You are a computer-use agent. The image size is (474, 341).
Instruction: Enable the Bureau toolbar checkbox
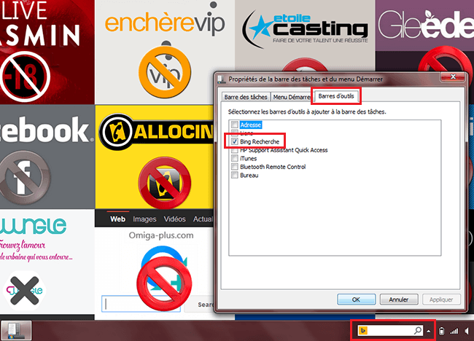234,175
